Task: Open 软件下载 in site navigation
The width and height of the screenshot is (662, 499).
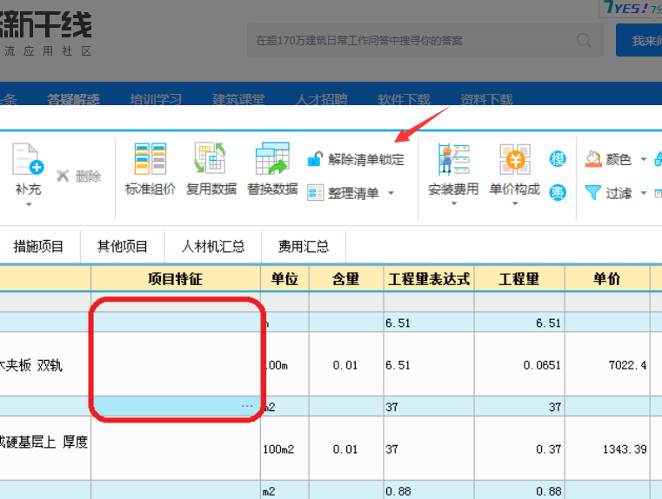Action: click(x=404, y=100)
